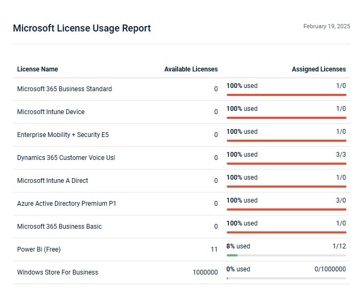Click Microsoft Intune A Direct license

pyautogui.click(x=52, y=181)
